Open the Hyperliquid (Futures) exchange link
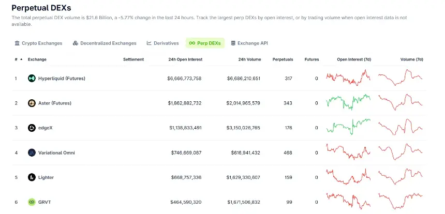 click(62, 79)
